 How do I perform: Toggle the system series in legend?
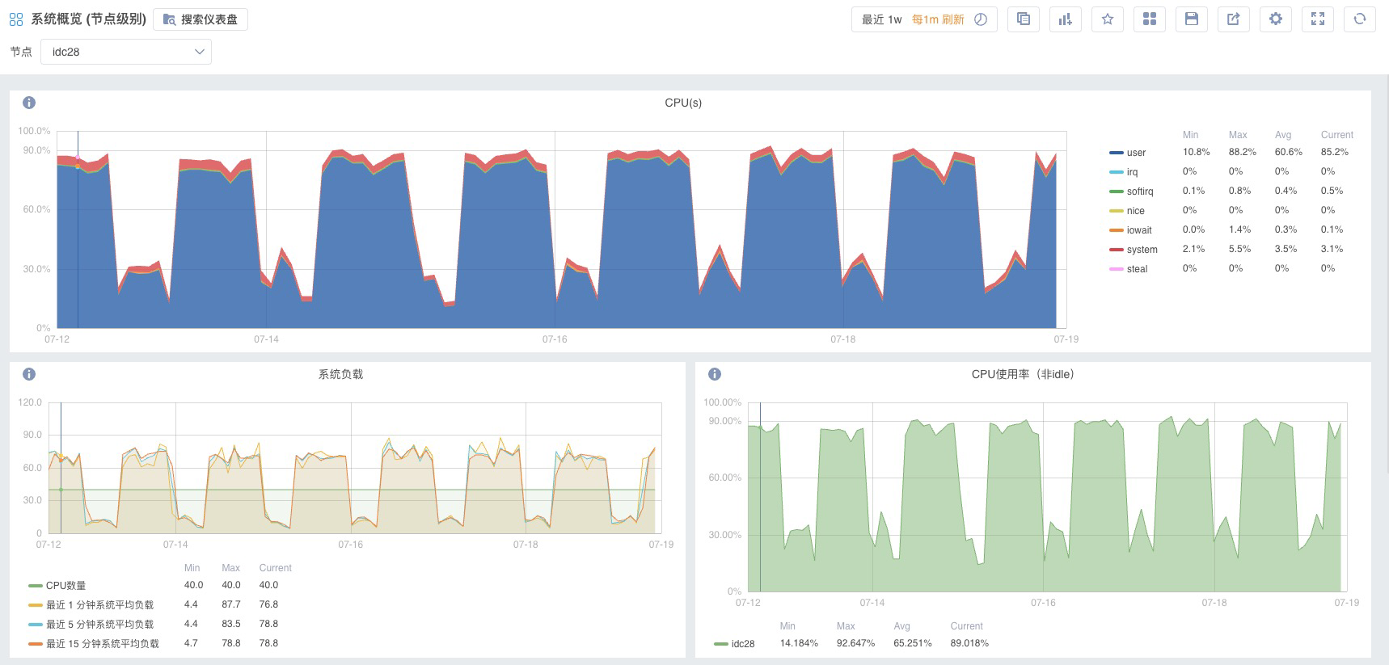click(x=1142, y=250)
